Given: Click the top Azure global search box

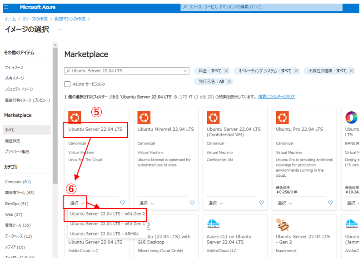Looking at the screenshot, I should tap(261, 7).
